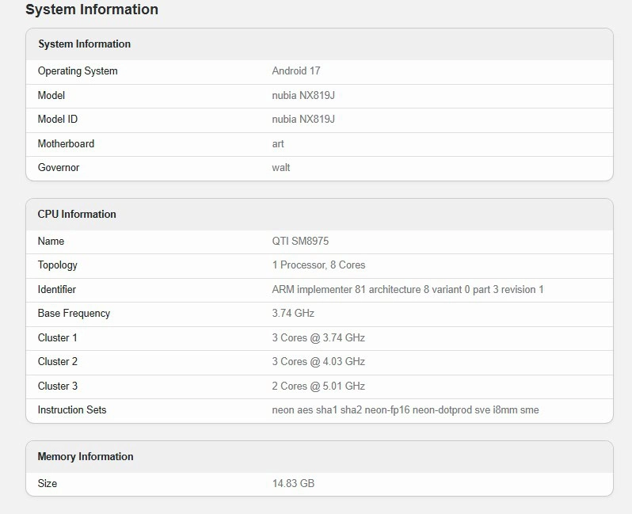Click the 'Cluster 2' label
The height and width of the screenshot is (514, 632).
(58, 362)
